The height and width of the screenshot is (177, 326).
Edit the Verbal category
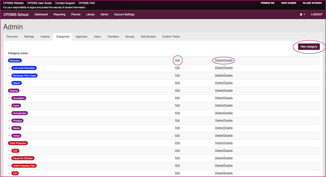point(177,135)
